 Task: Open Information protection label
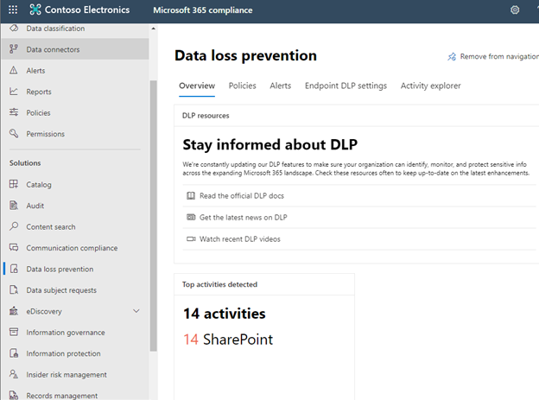point(64,353)
